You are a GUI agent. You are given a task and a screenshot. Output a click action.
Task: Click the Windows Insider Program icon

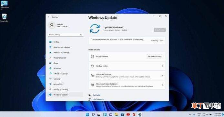click(x=92, y=85)
